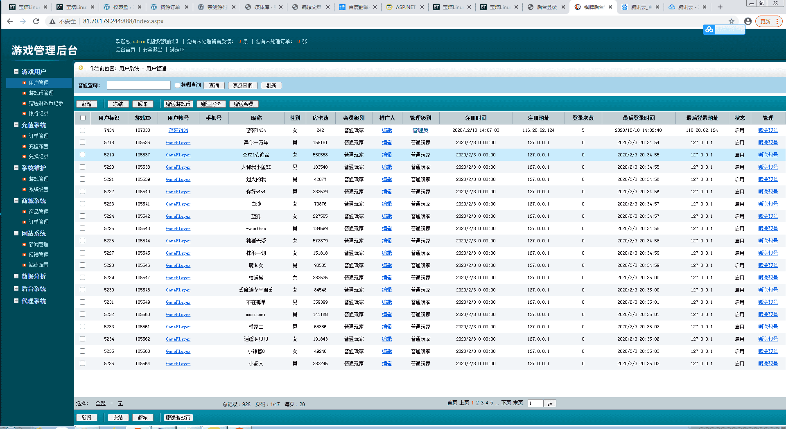
Task: Click the blue cloud extension icon
Action: pyautogui.click(x=709, y=29)
